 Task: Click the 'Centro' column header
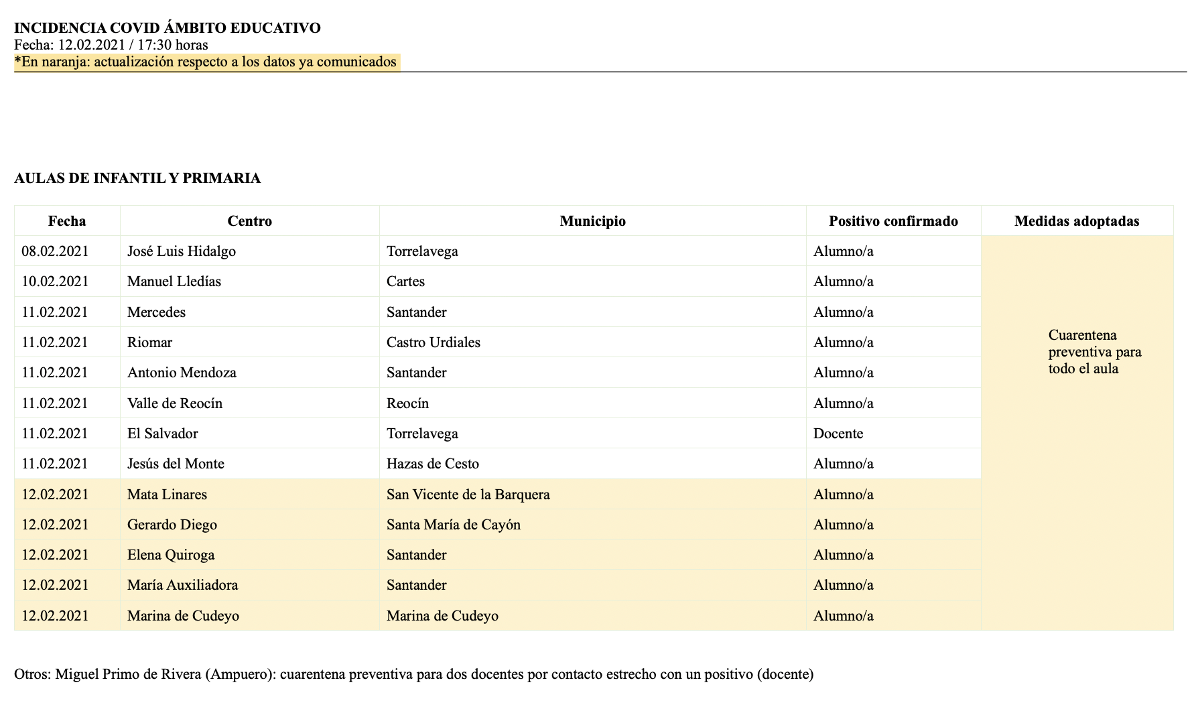point(249,221)
